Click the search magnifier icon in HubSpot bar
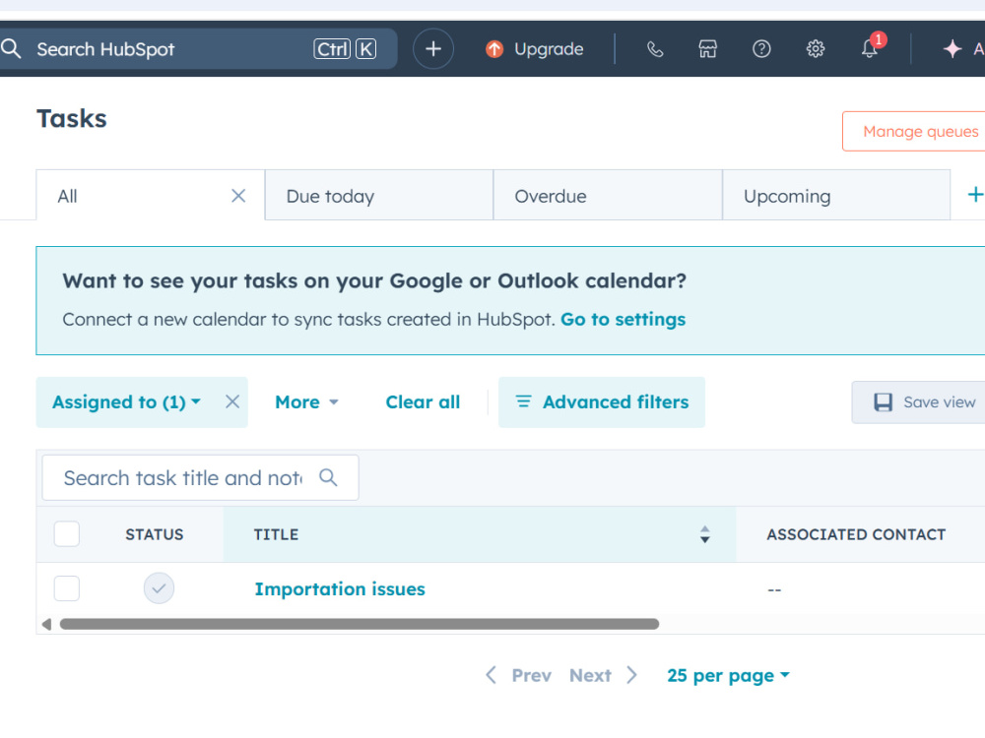The image size is (985, 738). pos(11,49)
